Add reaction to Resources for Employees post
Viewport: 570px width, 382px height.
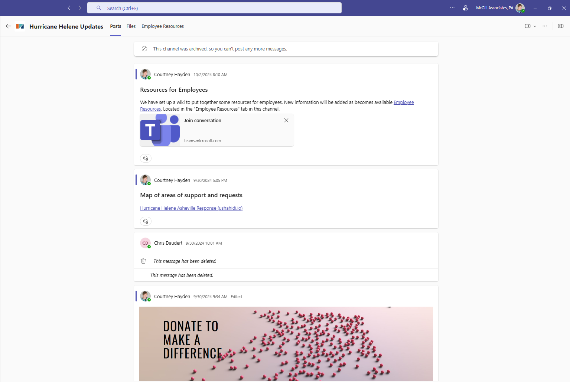[x=146, y=158]
